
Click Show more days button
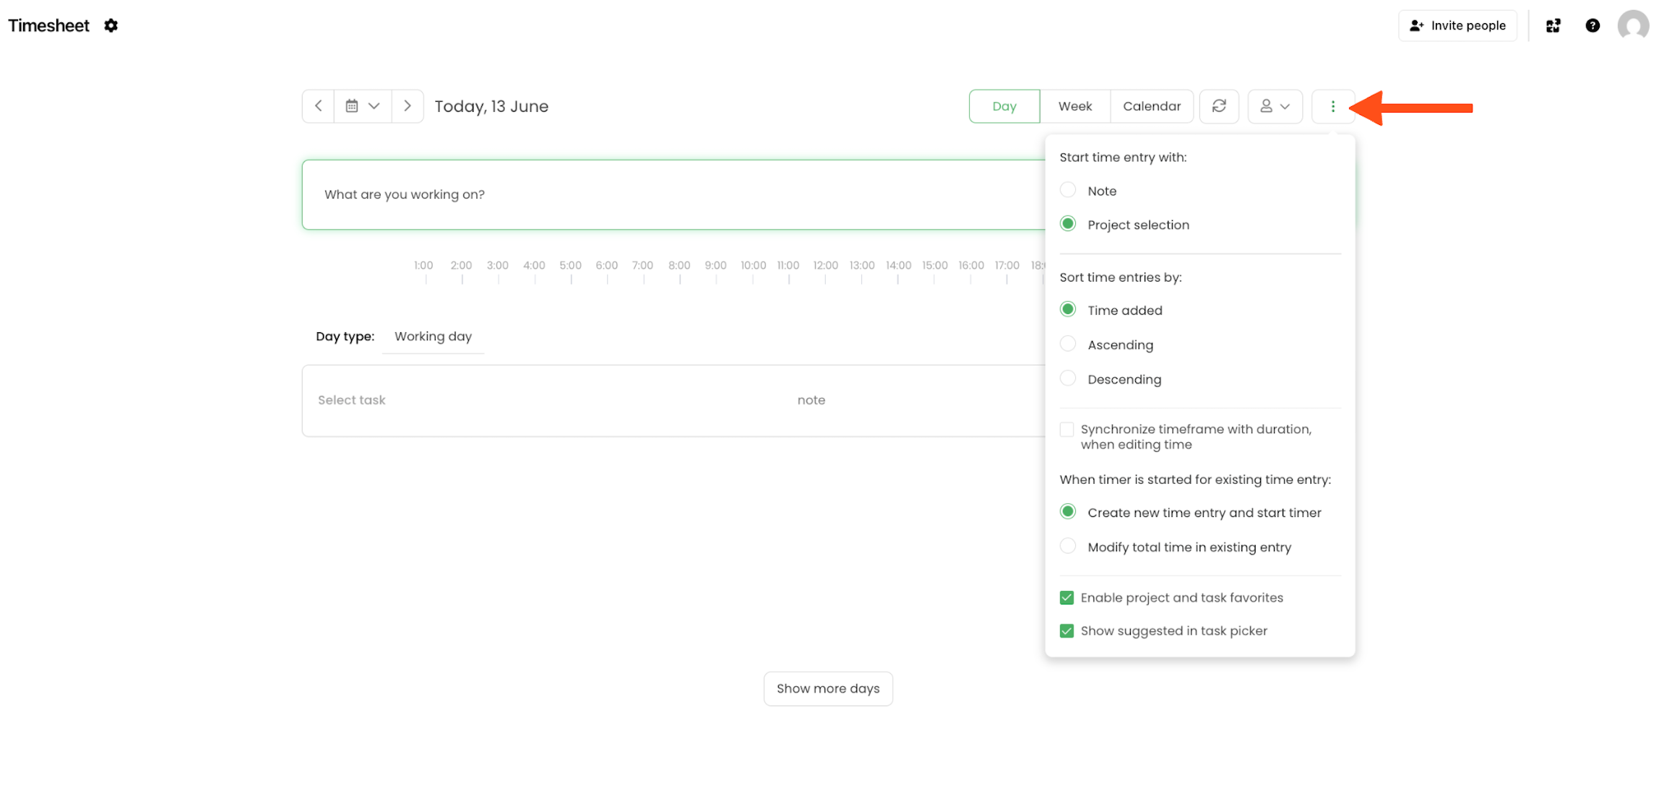(827, 688)
